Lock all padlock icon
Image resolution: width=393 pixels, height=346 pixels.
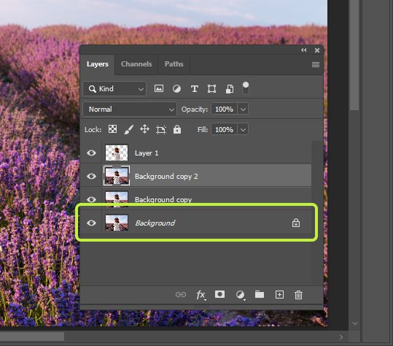click(177, 129)
